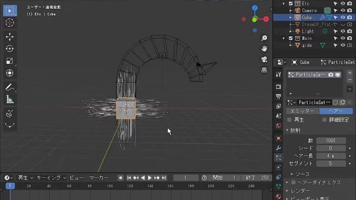Open the properties editor type dropdown
356x200 pixels.
pyautogui.click(x=281, y=62)
